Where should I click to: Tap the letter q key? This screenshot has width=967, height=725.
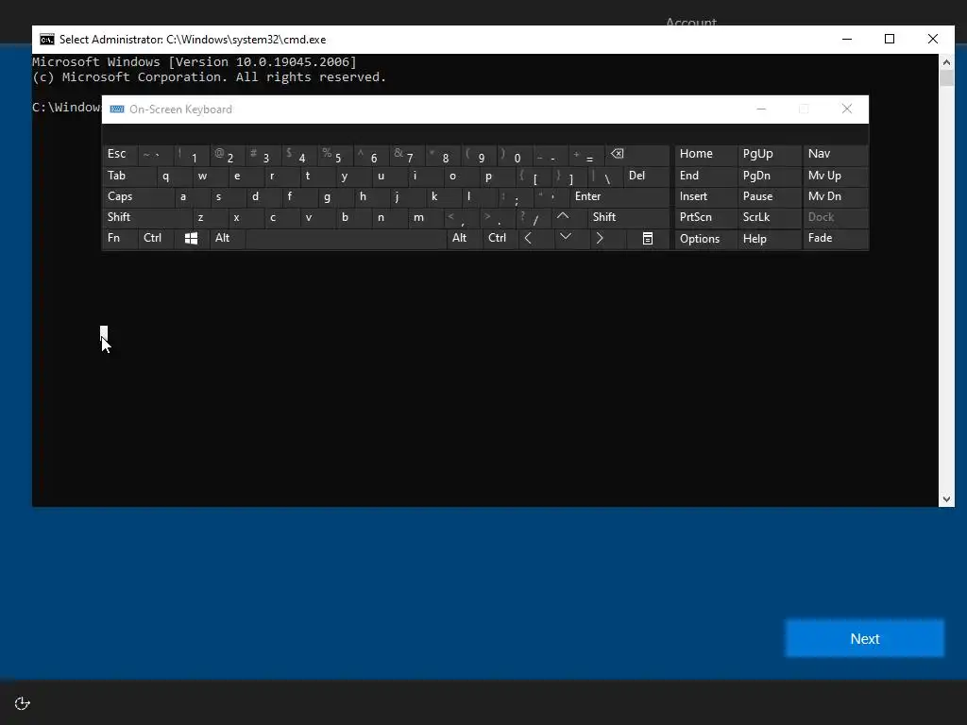174,177
